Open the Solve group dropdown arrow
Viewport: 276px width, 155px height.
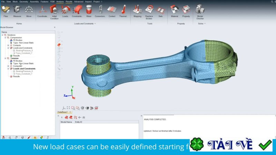205,23
